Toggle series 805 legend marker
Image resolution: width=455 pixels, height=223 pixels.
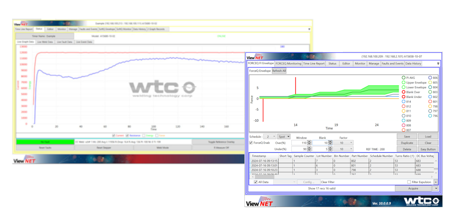430,83
